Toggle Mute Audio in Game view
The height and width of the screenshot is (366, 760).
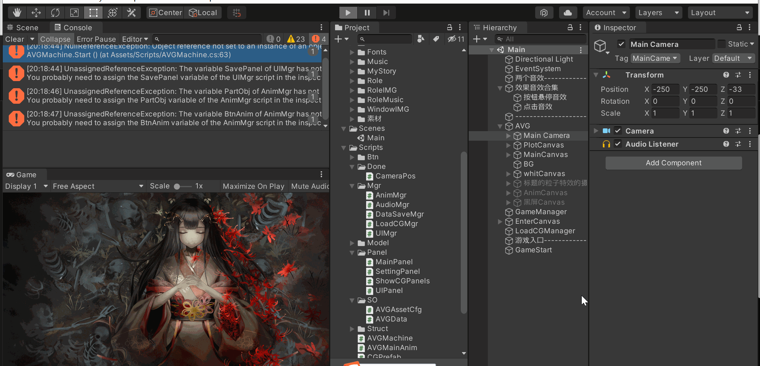pos(310,186)
